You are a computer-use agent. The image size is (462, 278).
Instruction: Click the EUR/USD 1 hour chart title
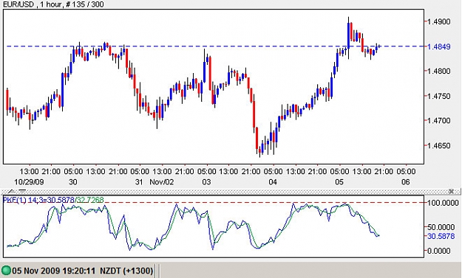(53, 4)
